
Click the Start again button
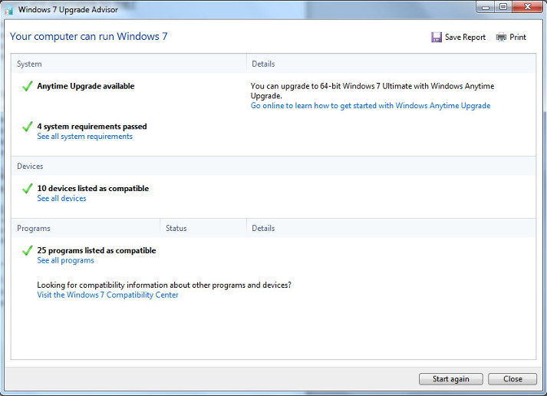[450, 379]
